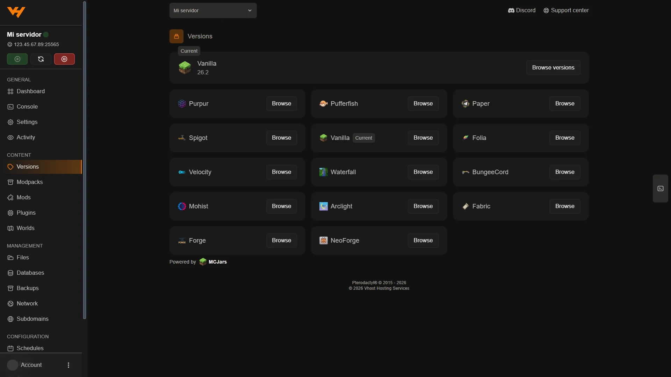The width and height of the screenshot is (671, 377).
Task: Open the Discord link
Action: coord(522,10)
